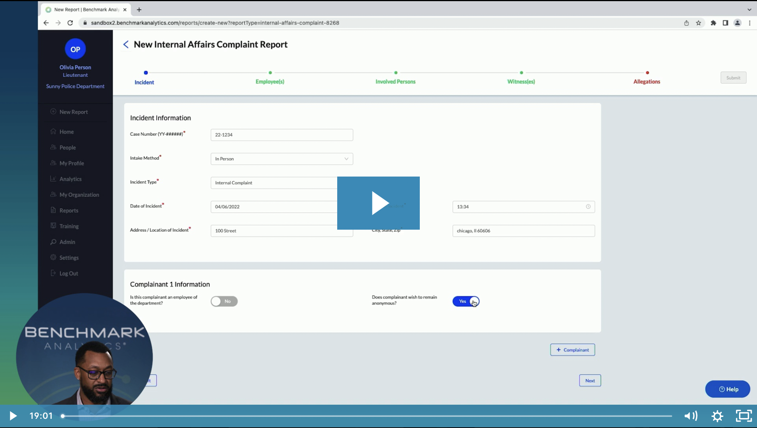Click the Help button icon
Screen dimensions: 757x428
click(722, 389)
